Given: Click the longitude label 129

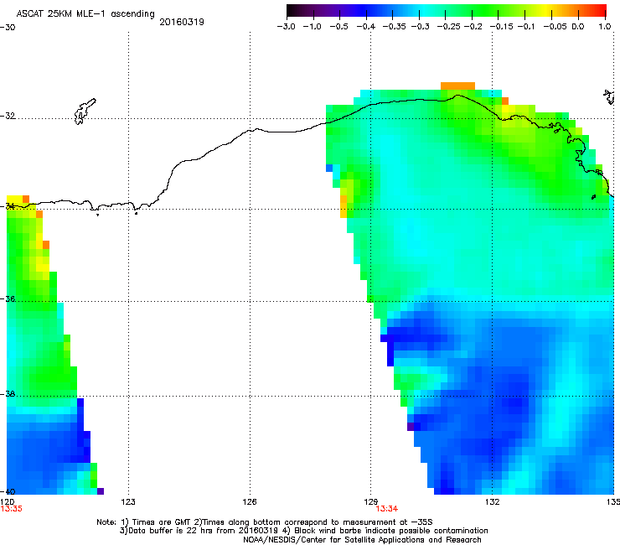Looking at the screenshot, I should click(x=370, y=502).
